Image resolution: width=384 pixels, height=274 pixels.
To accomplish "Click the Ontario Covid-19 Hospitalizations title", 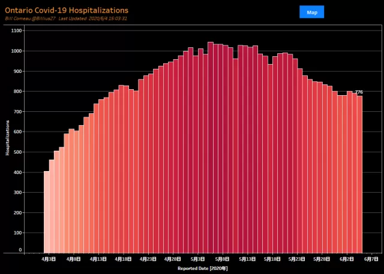I will pyautogui.click(x=67, y=10).
